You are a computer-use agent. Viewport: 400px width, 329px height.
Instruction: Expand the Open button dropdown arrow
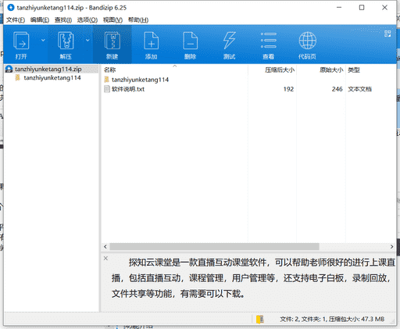point(43,40)
